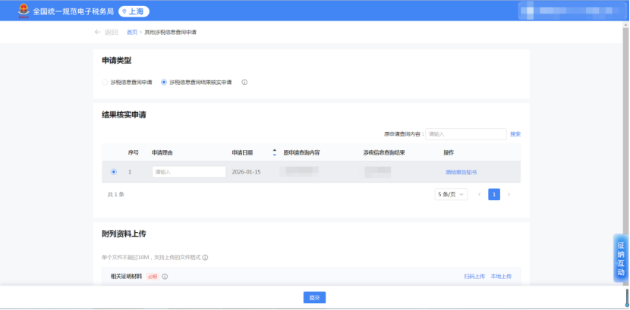The height and width of the screenshot is (310, 630).
Task: Click the 首页 breadcrumb link
Action: pos(132,32)
